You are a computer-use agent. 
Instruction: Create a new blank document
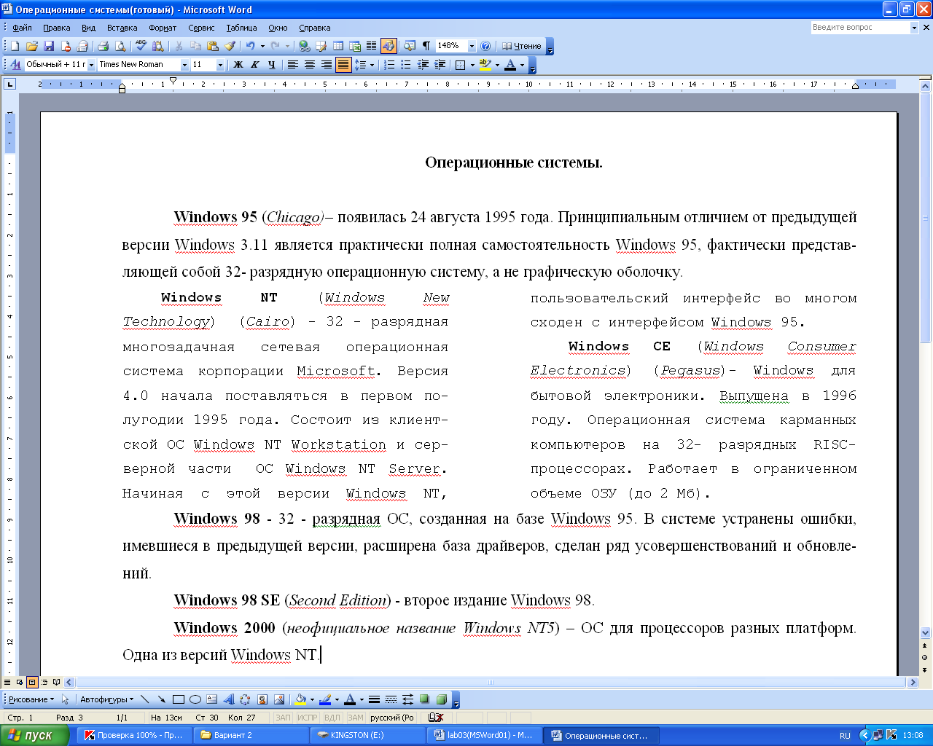click(x=15, y=46)
